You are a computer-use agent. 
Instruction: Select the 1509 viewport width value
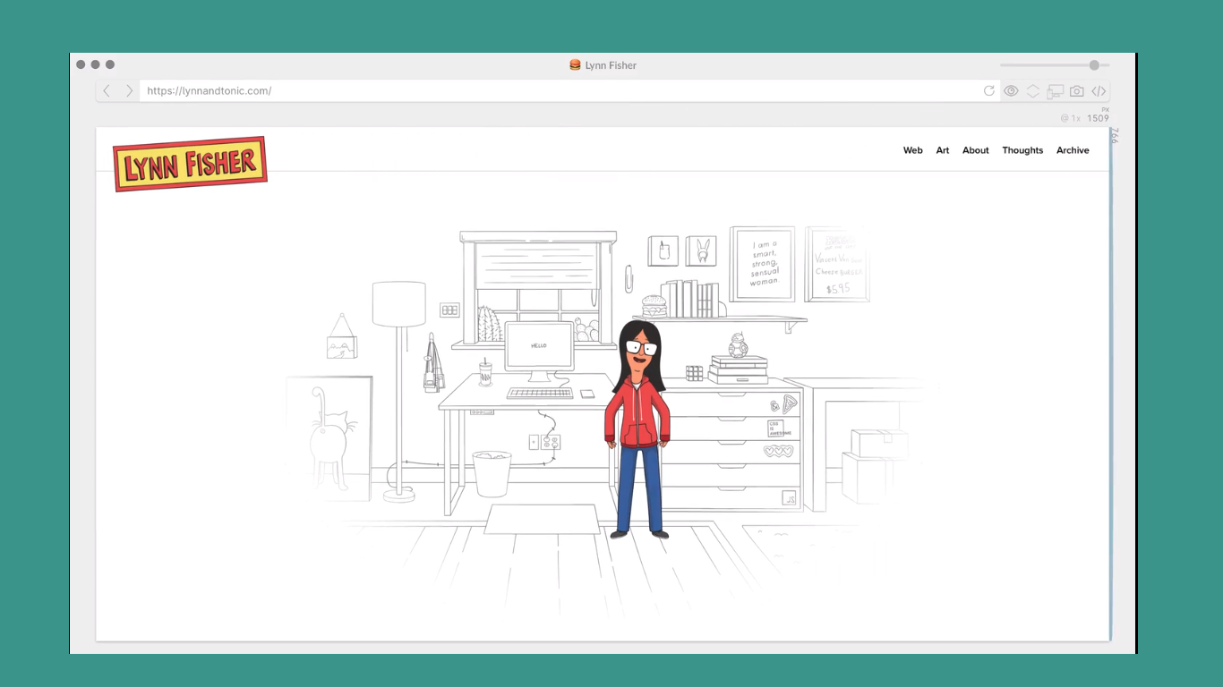pyautogui.click(x=1098, y=118)
